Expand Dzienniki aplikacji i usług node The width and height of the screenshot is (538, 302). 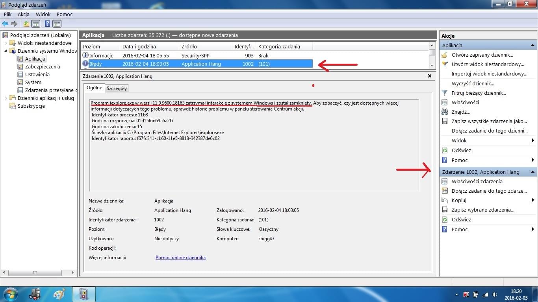click(x=6, y=98)
